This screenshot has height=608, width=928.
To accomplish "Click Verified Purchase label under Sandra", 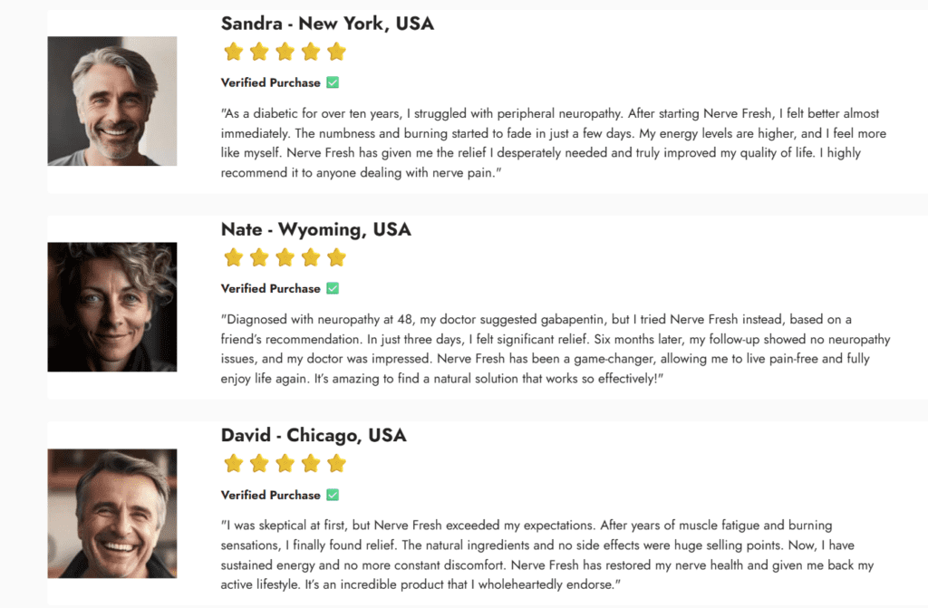I will (x=270, y=82).
